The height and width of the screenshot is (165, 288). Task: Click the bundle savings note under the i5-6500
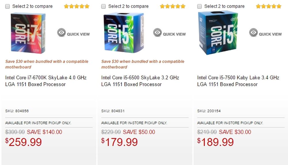click(x=143, y=64)
